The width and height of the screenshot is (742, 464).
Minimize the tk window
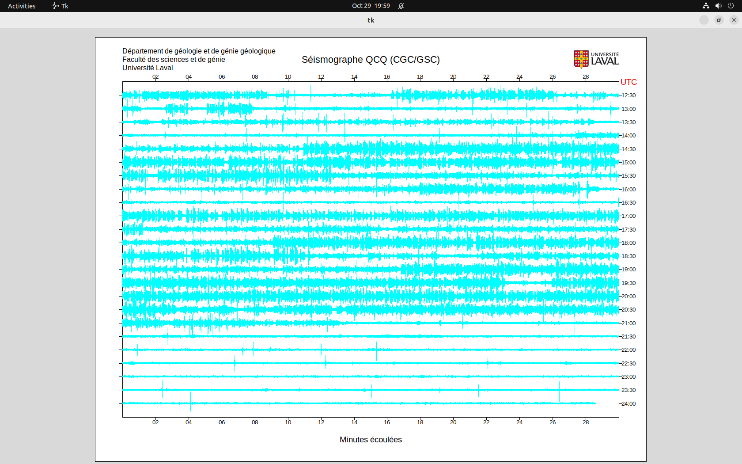[x=704, y=20]
